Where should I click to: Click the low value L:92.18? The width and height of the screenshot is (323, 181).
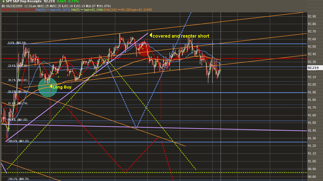pos(67,6)
